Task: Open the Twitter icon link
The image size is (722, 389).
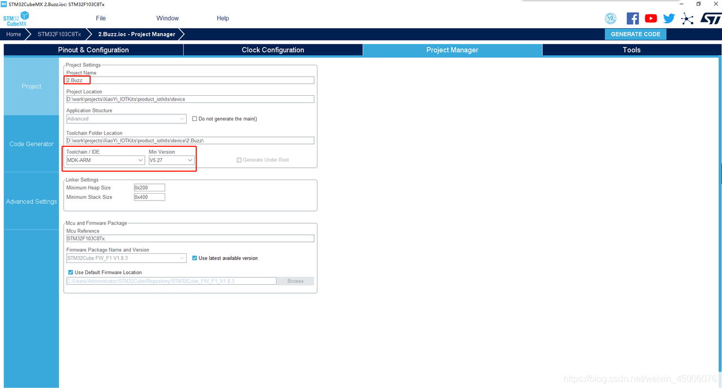Action: click(x=669, y=19)
